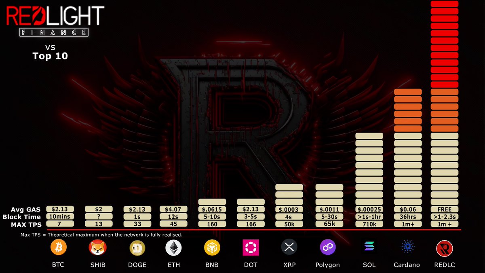
Task: Click the BNB logo icon
Action: click(x=212, y=247)
